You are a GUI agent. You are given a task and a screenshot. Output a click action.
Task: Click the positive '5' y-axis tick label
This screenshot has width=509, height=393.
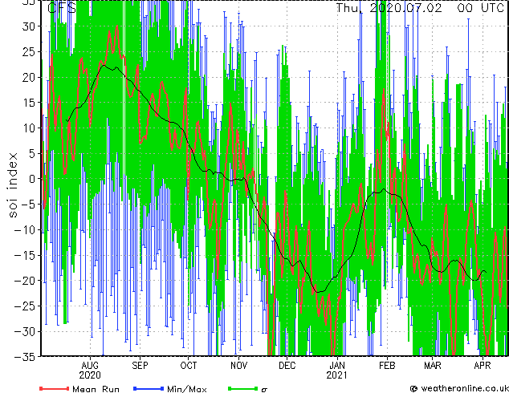tap(34, 153)
